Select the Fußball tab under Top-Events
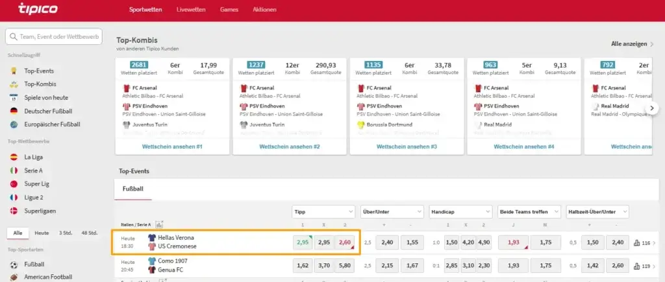This screenshot has height=282, width=665. 132,189
